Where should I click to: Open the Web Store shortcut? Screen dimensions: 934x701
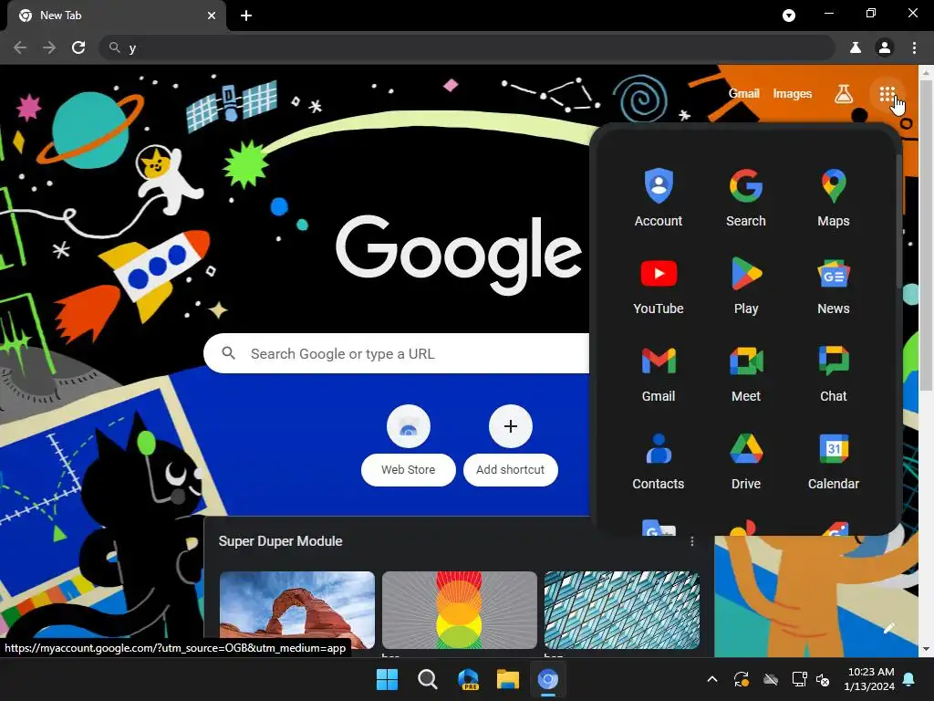click(x=408, y=445)
